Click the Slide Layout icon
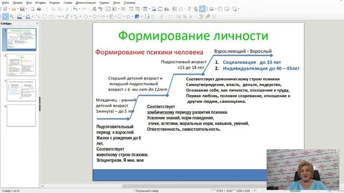Viewport: 344px width, 193px height. tap(234, 9)
